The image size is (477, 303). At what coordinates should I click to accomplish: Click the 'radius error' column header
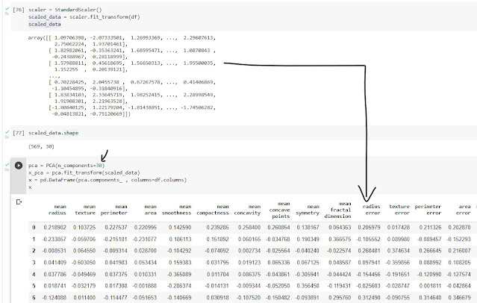tap(371, 208)
